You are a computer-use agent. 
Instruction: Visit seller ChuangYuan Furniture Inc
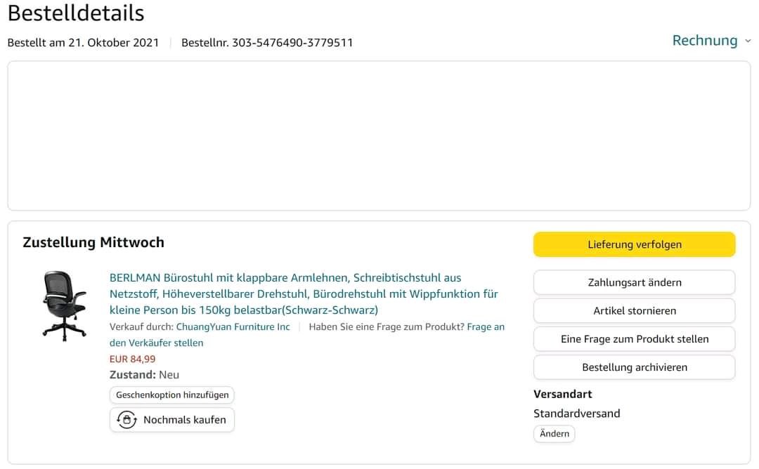coord(233,327)
